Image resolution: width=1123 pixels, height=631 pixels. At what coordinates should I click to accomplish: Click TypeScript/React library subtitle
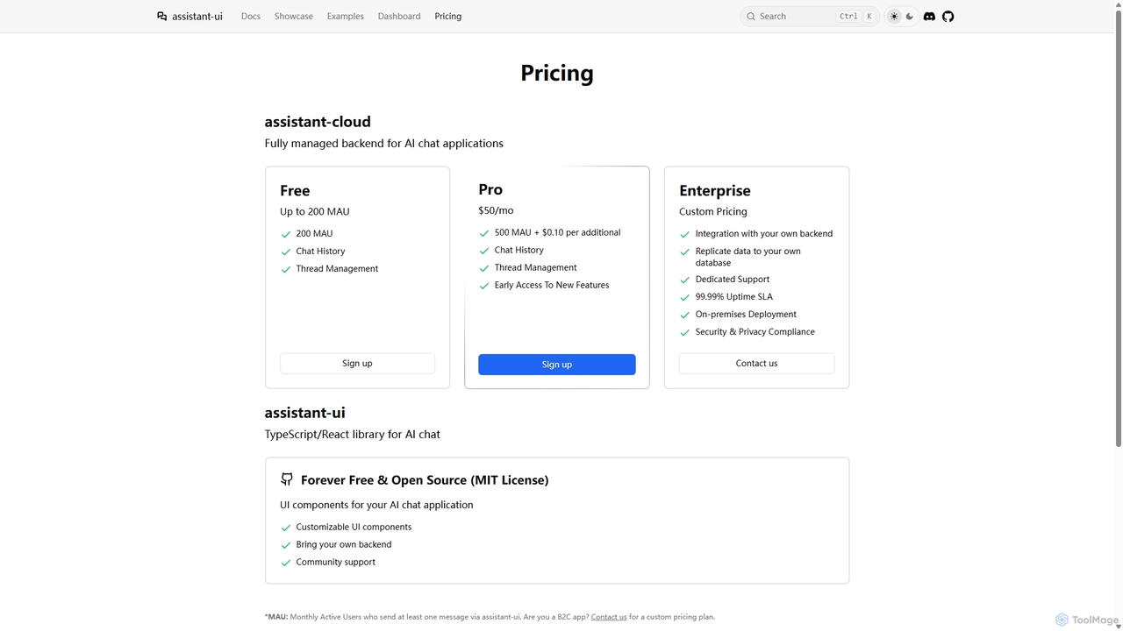353,435
